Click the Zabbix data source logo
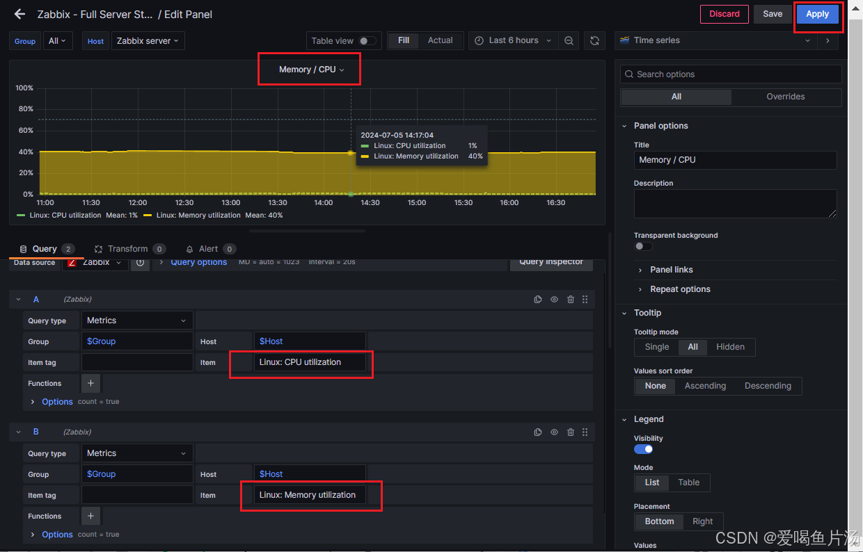 click(72, 262)
